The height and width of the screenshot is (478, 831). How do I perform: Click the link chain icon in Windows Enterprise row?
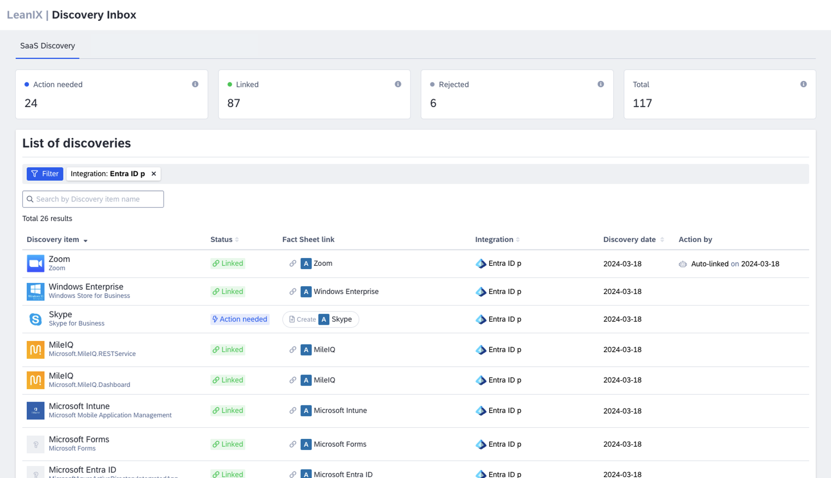pos(293,291)
